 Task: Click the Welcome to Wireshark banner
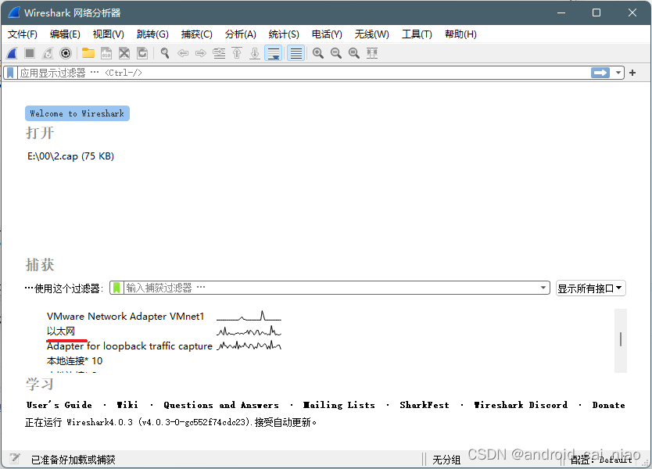click(x=77, y=113)
